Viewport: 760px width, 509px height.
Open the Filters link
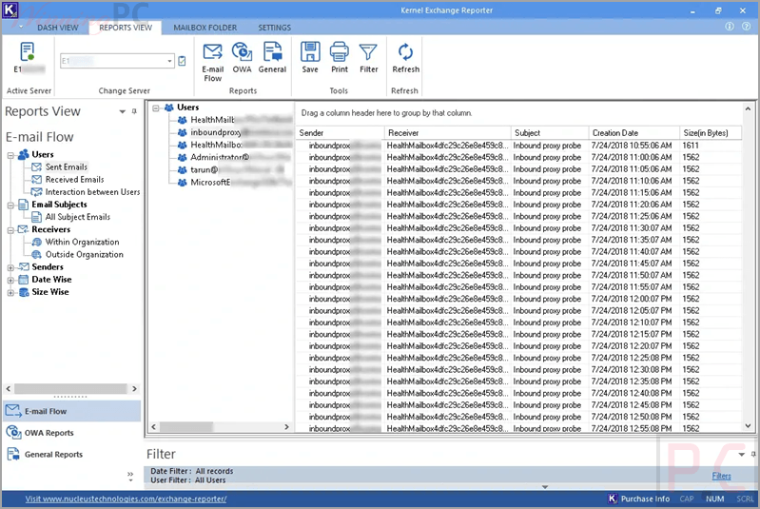pyautogui.click(x=721, y=476)
